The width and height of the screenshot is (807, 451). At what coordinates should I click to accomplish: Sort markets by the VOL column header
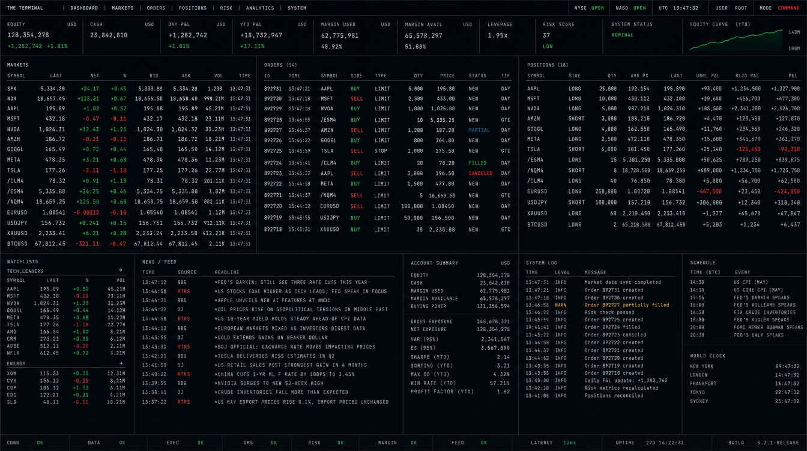pos(219,76)
